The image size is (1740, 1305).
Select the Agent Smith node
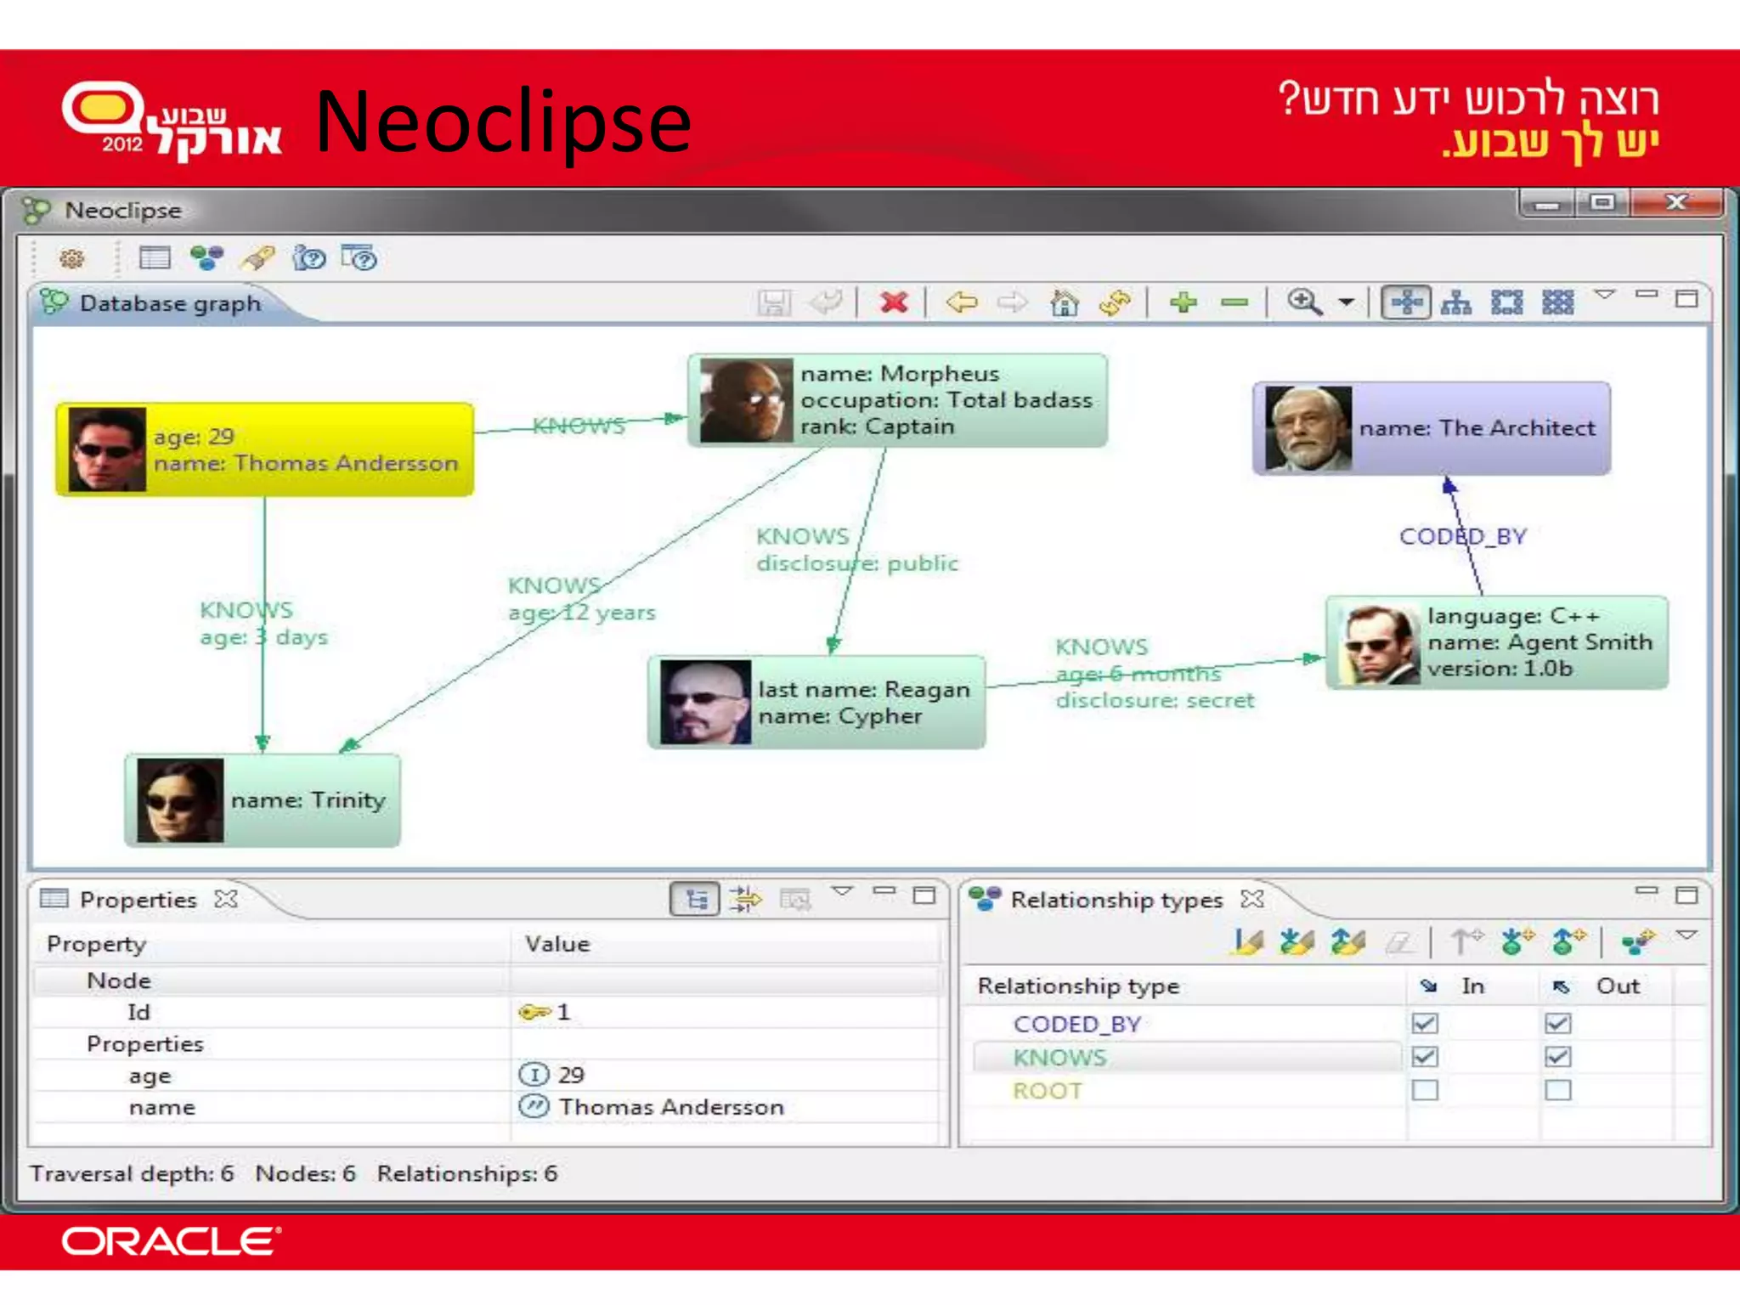(1497, 642)
